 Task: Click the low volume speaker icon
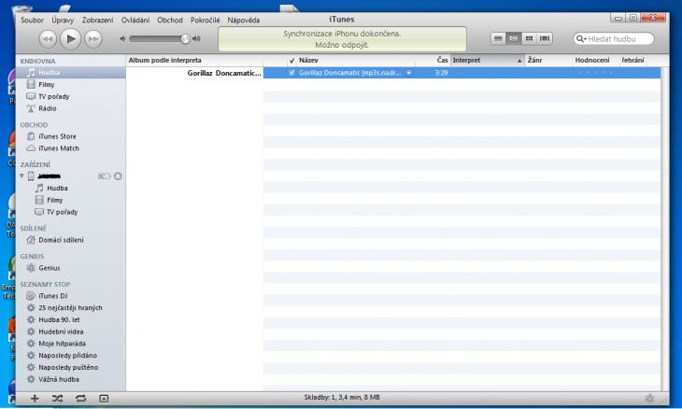[122, 38]
